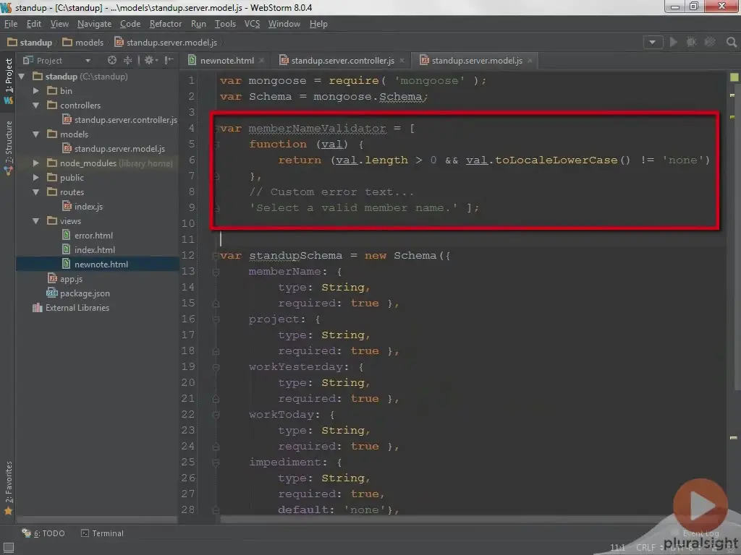Open Project panel settings gear dropdown
Viewport: 741px width, 555px height.
(151, 61)
